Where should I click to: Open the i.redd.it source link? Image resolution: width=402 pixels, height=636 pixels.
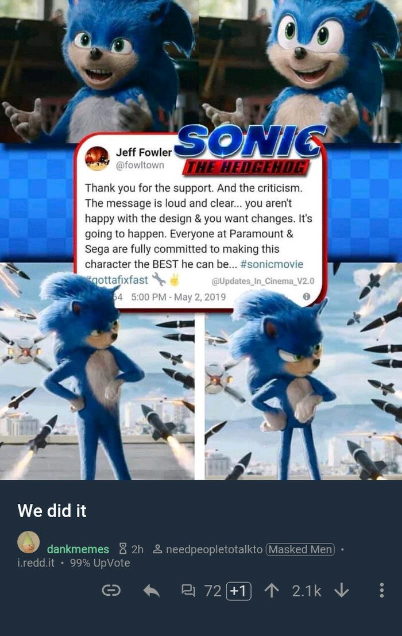coord(36,563)
